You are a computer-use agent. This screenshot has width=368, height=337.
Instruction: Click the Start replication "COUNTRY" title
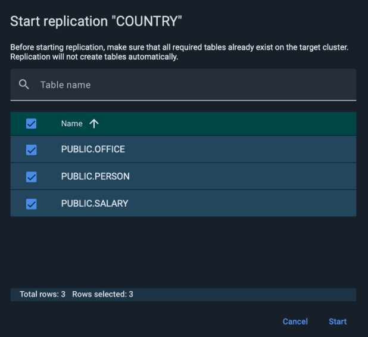pos(96,22)
